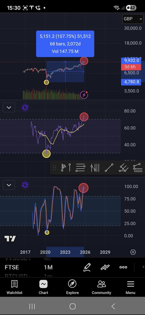Open chart settings hexagon icon
145x315 pixels.
point(133,252)
